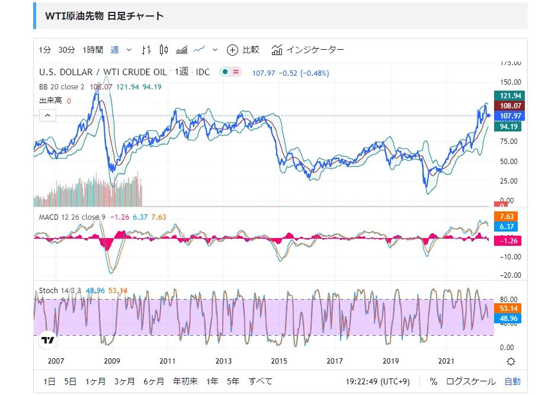The height and width of the screenshot is (395, 548).
Task: Click the 107.97 blue price label
Action: 509,116
